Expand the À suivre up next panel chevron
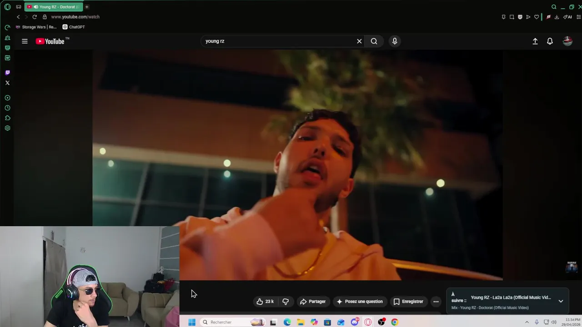This screenshot has height=327, width=582. [561, 301]
